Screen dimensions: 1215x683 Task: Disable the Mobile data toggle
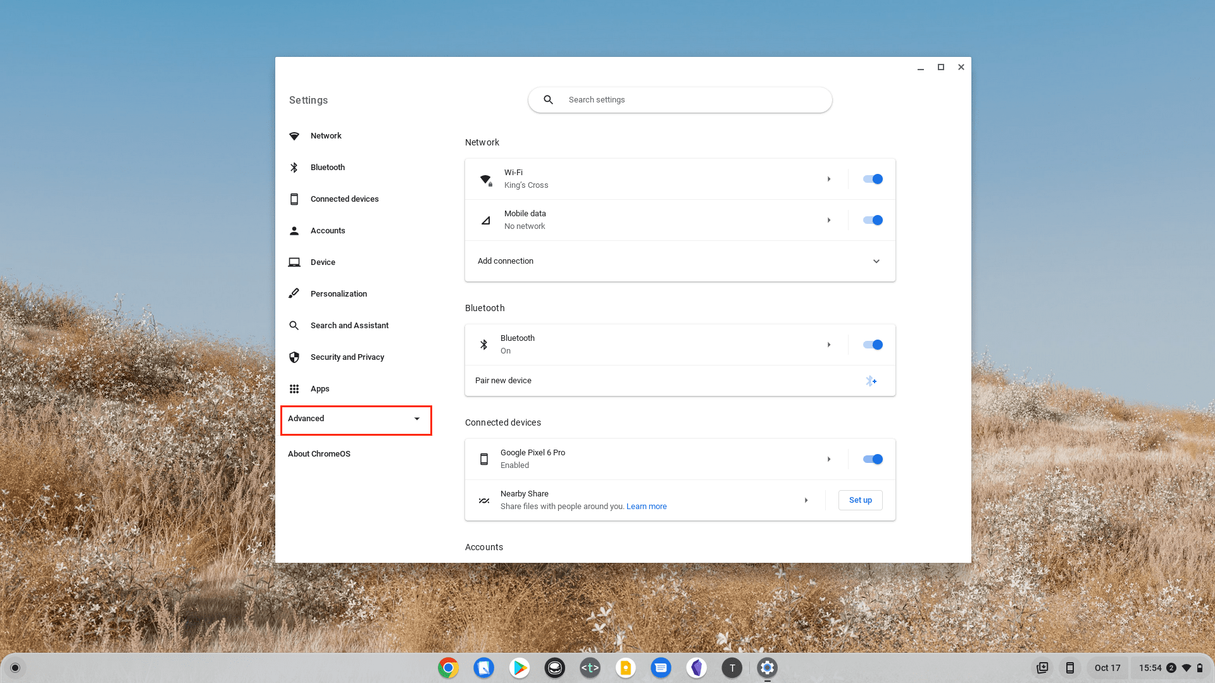(x=873, y=220)
